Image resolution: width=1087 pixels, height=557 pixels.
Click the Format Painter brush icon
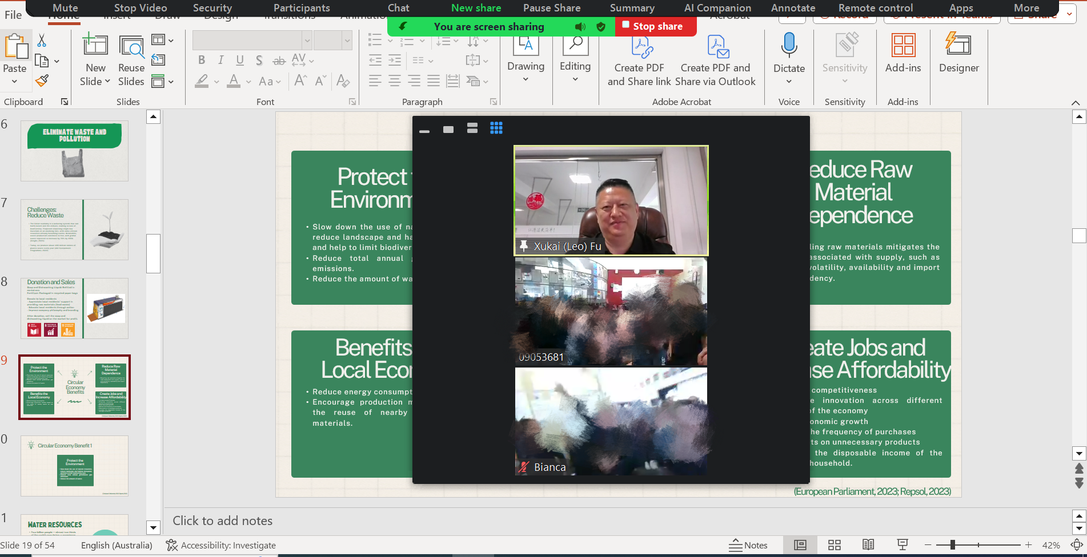[42, 80]
